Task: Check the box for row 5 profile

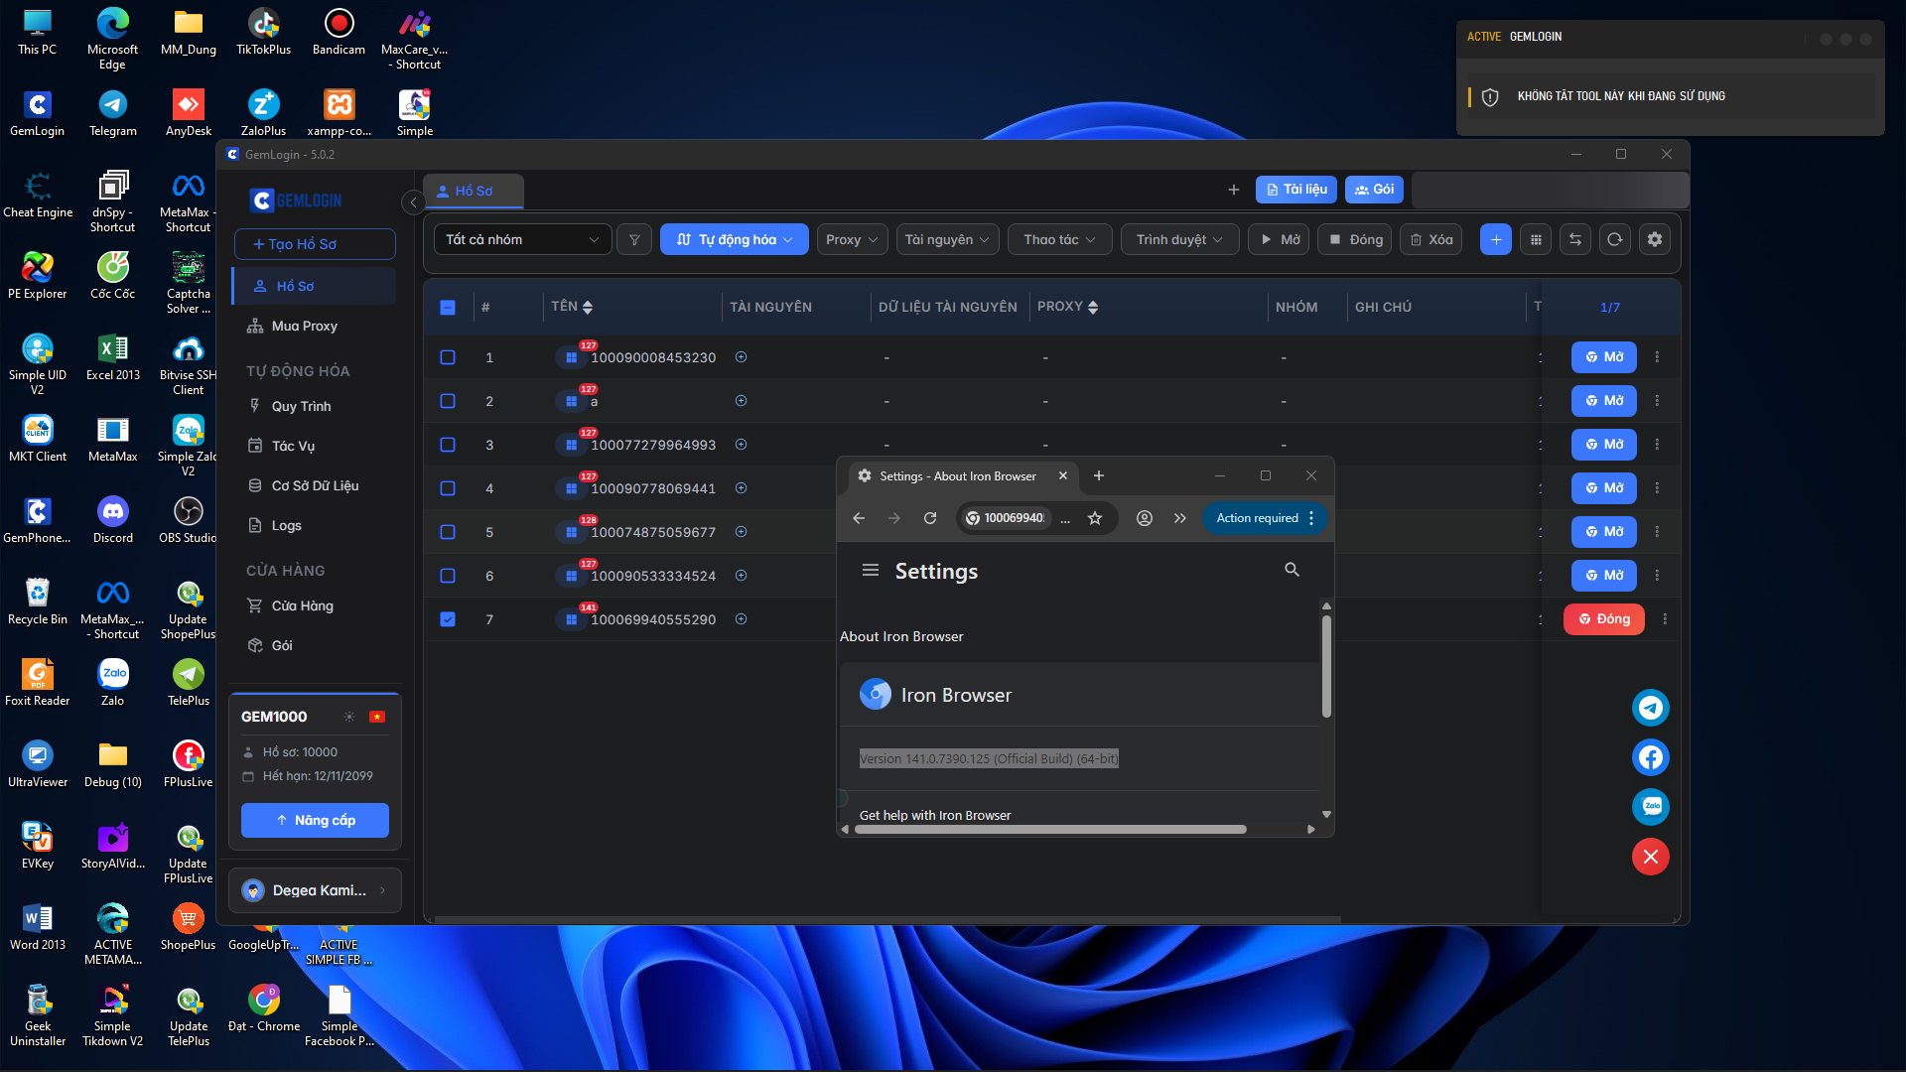Action: coord(448,532)
